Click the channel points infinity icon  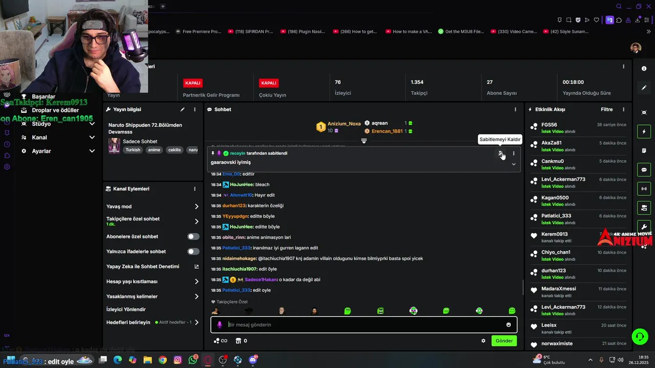221,341
